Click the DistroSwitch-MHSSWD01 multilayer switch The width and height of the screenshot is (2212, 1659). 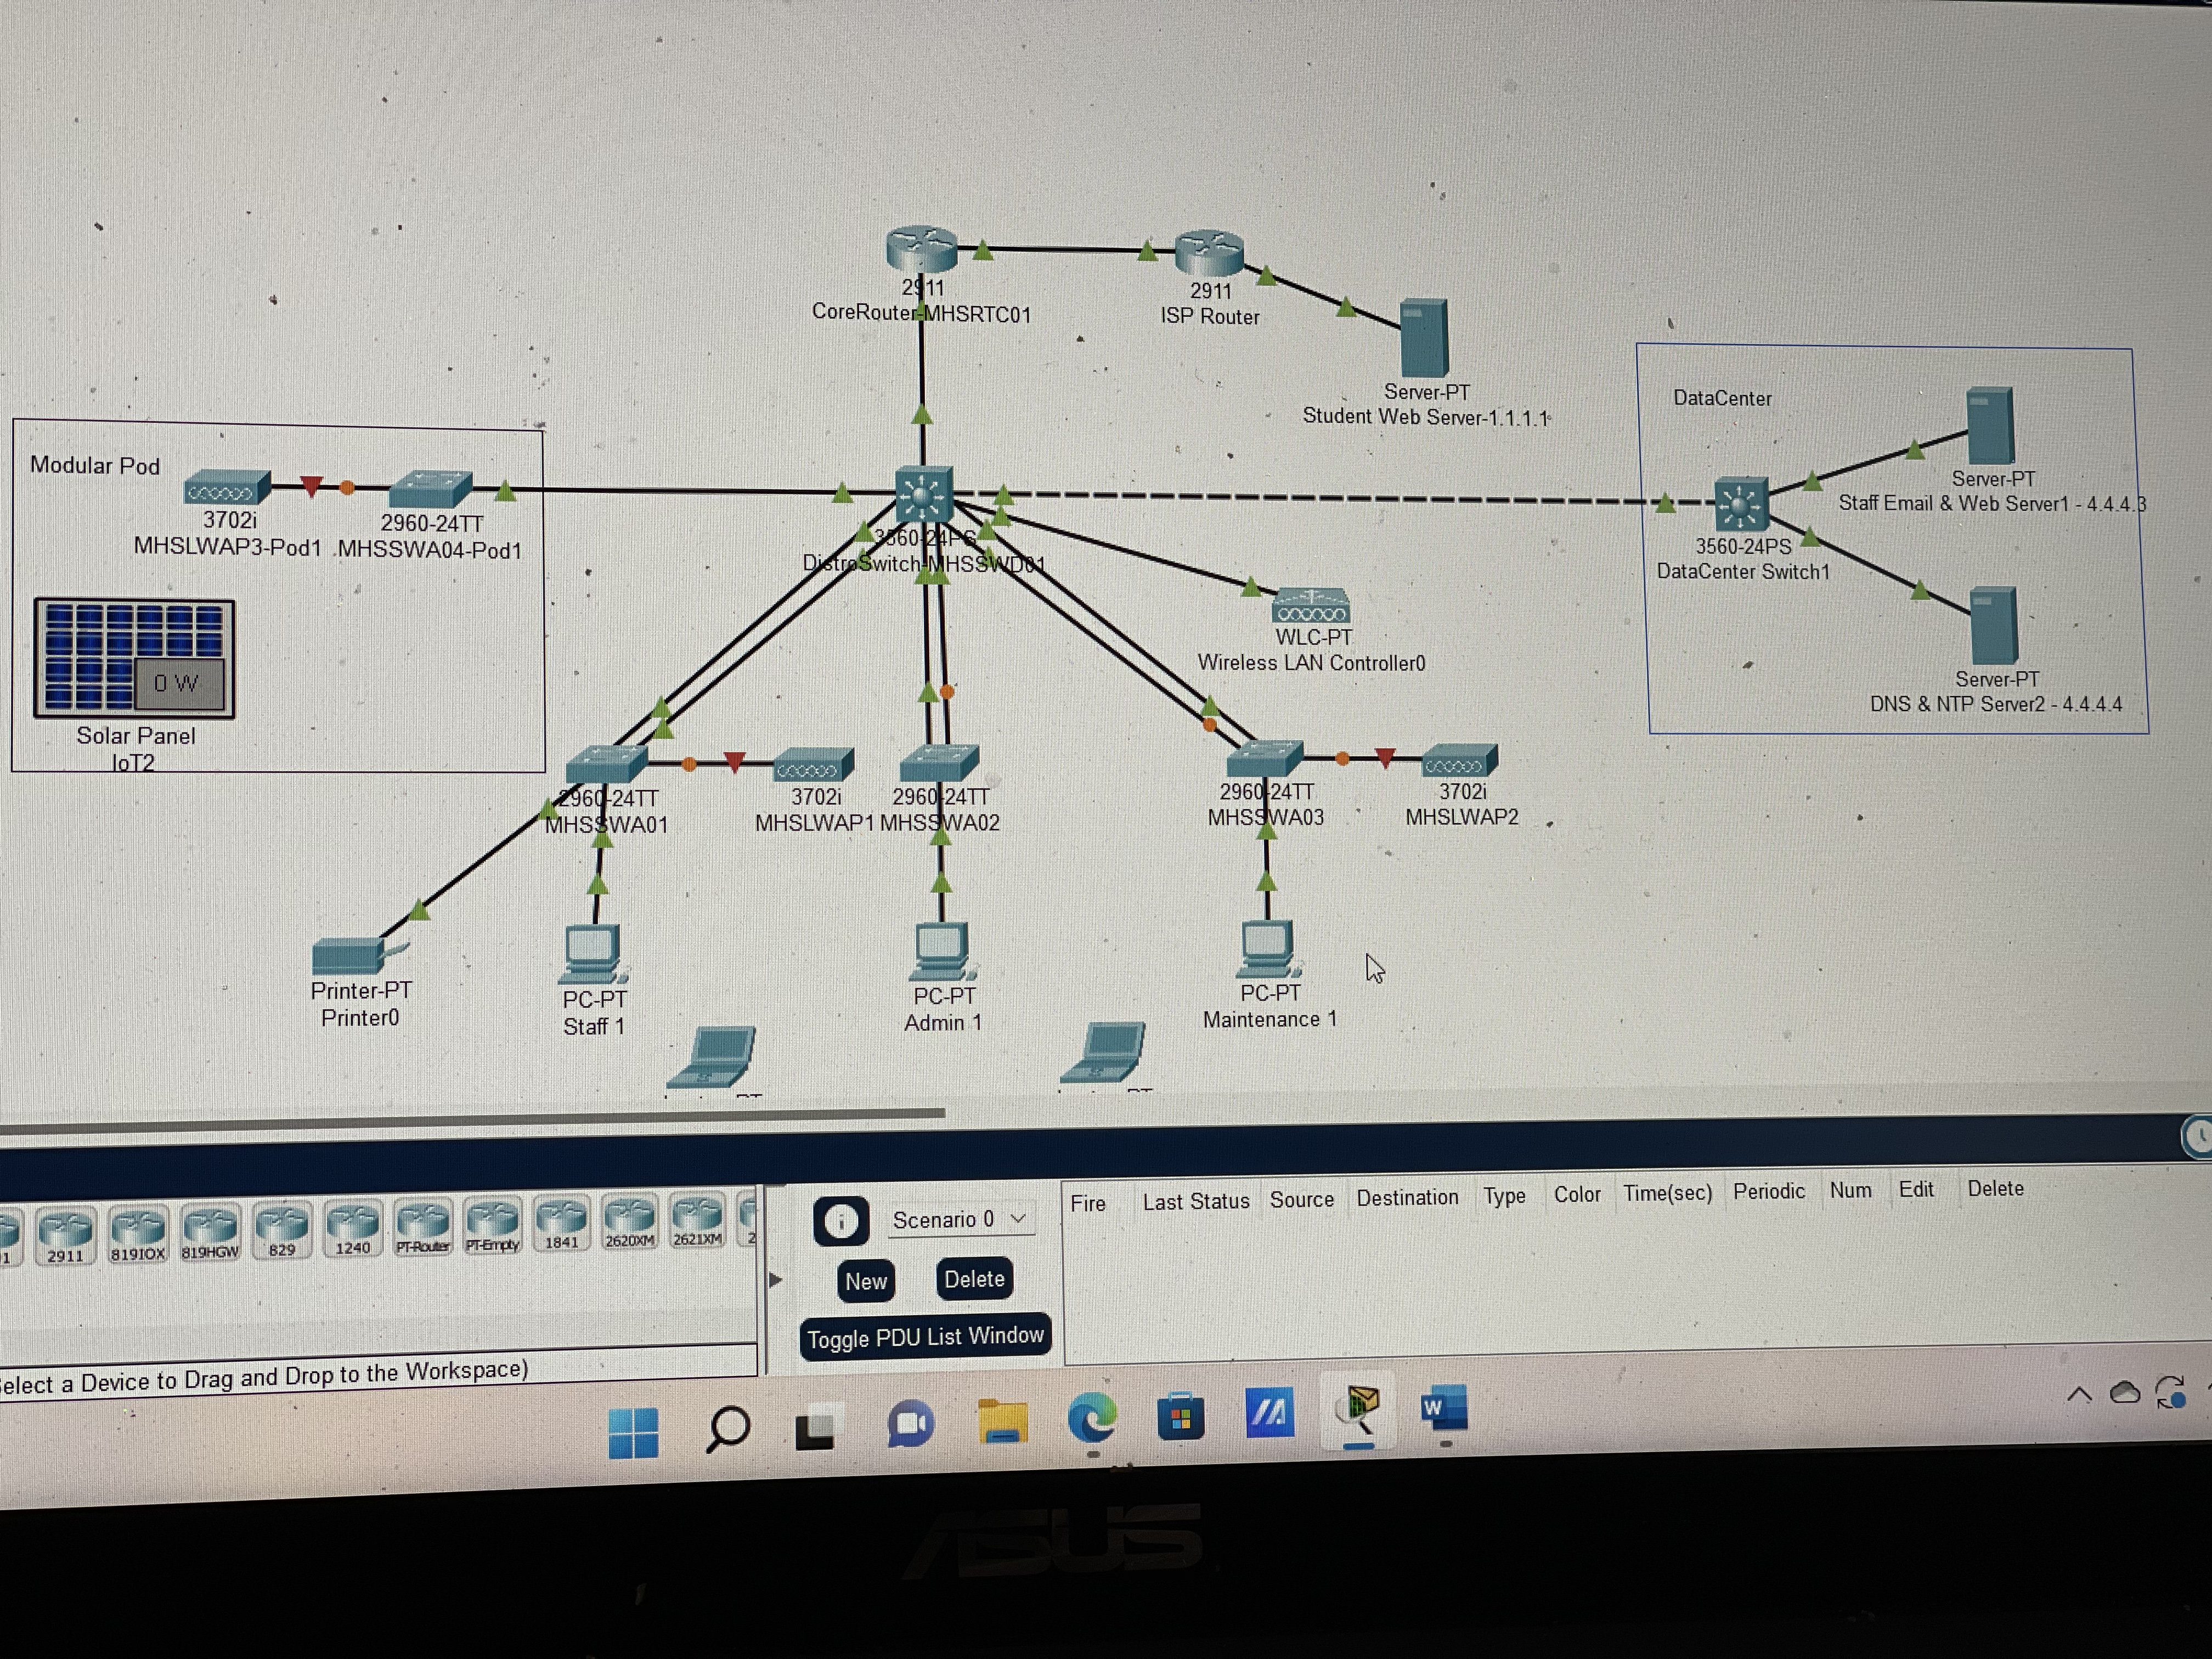(923, 494)
